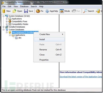Open the Database menu
This screenshot has width=103, height=93.
point(24,6)
